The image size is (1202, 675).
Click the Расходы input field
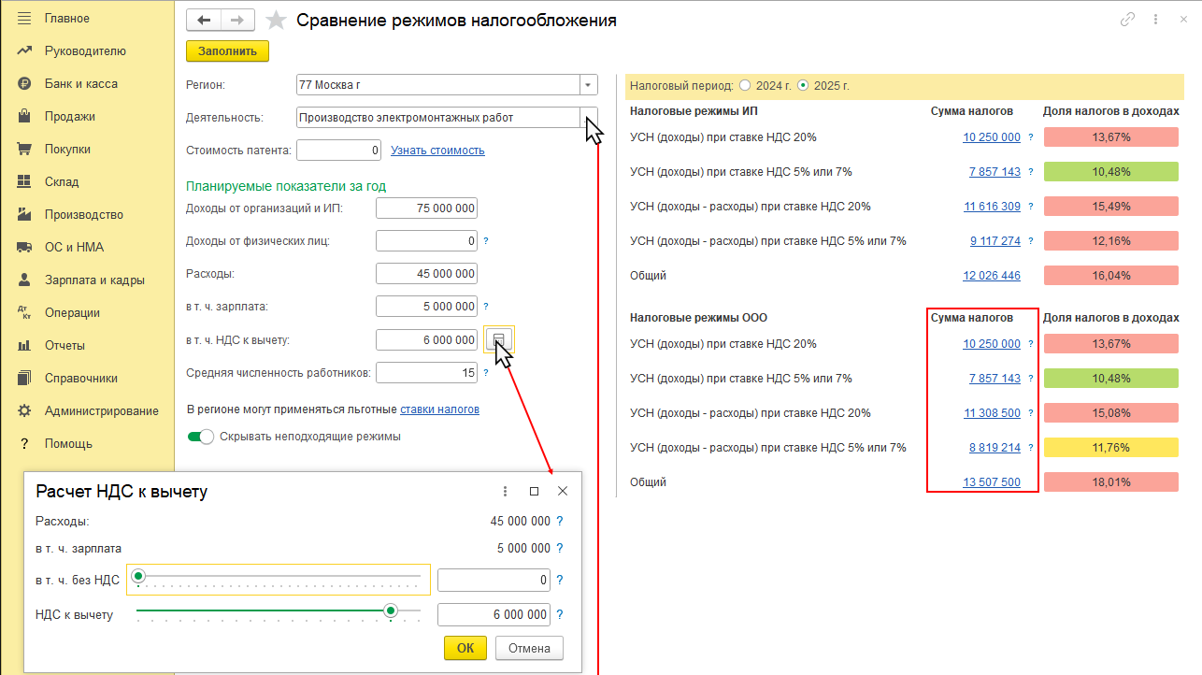[x=426, y=274]
